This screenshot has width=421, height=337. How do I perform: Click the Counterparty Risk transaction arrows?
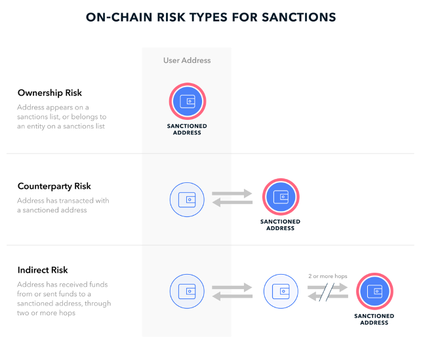(x=234, y=198)
